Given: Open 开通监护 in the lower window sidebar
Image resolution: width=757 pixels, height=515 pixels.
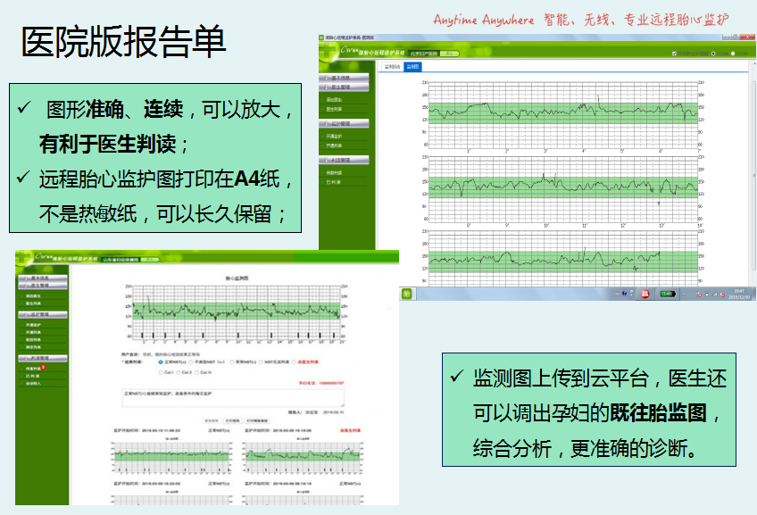Looking at the screenshot, I should coord(33,325).
